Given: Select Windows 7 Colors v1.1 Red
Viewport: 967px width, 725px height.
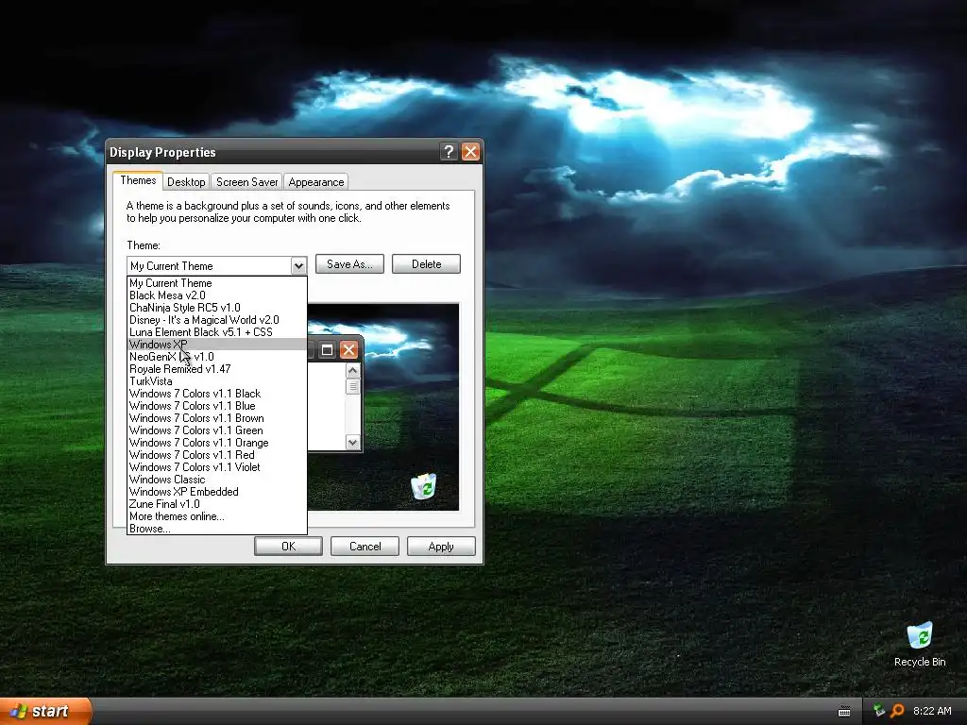Looking at the screenshot, I should [217, 455].
